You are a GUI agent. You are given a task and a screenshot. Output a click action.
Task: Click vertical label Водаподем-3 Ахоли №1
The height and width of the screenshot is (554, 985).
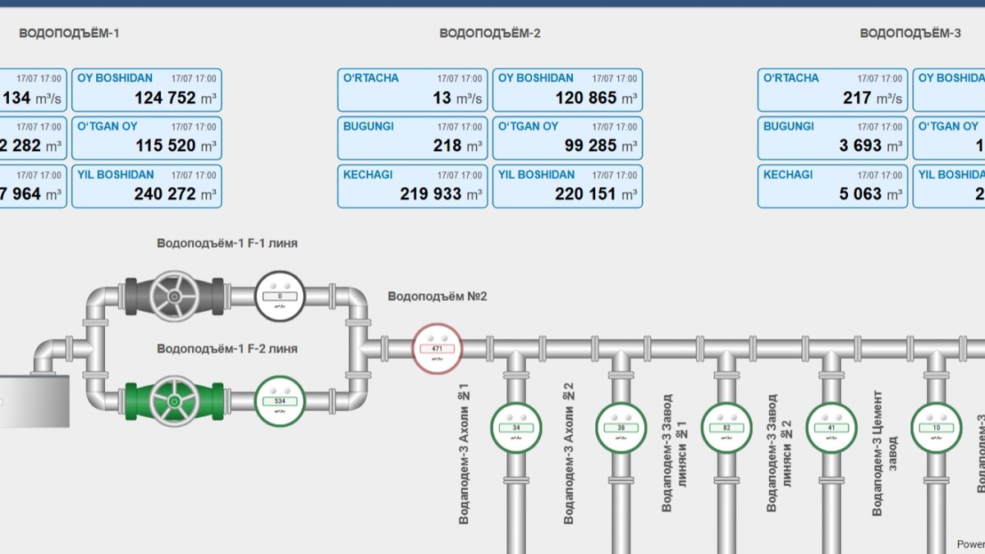tap(464, 453)
